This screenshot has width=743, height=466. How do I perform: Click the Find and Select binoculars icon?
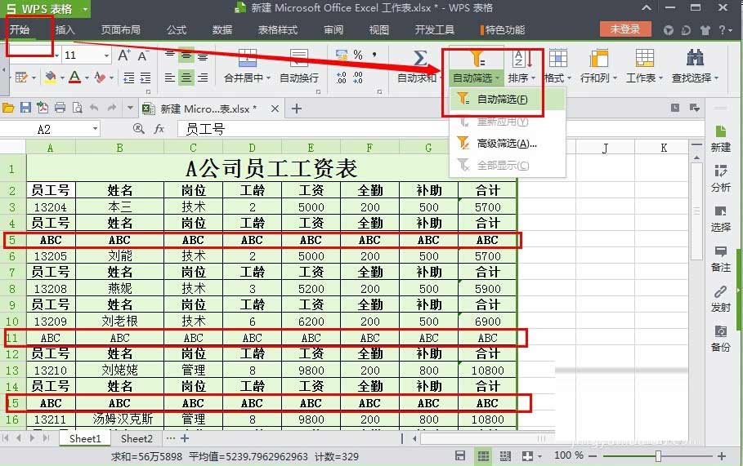click(696, 58)
